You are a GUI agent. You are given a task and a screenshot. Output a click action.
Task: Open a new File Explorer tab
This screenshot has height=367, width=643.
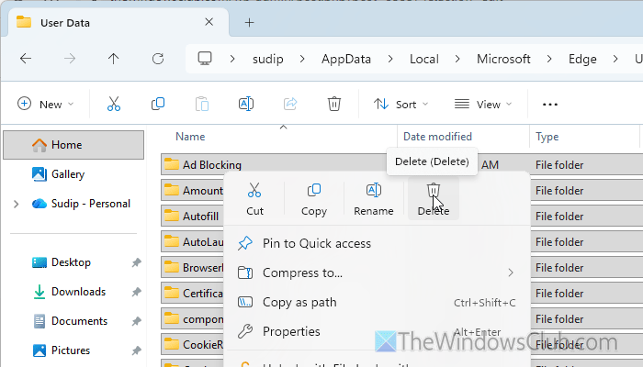(x=249, y=23)
